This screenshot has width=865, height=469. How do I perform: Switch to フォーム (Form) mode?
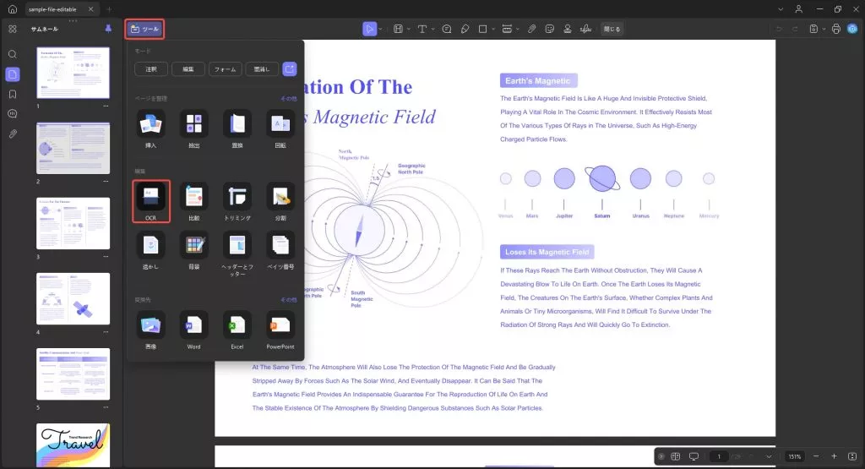(x=225, y=69)
